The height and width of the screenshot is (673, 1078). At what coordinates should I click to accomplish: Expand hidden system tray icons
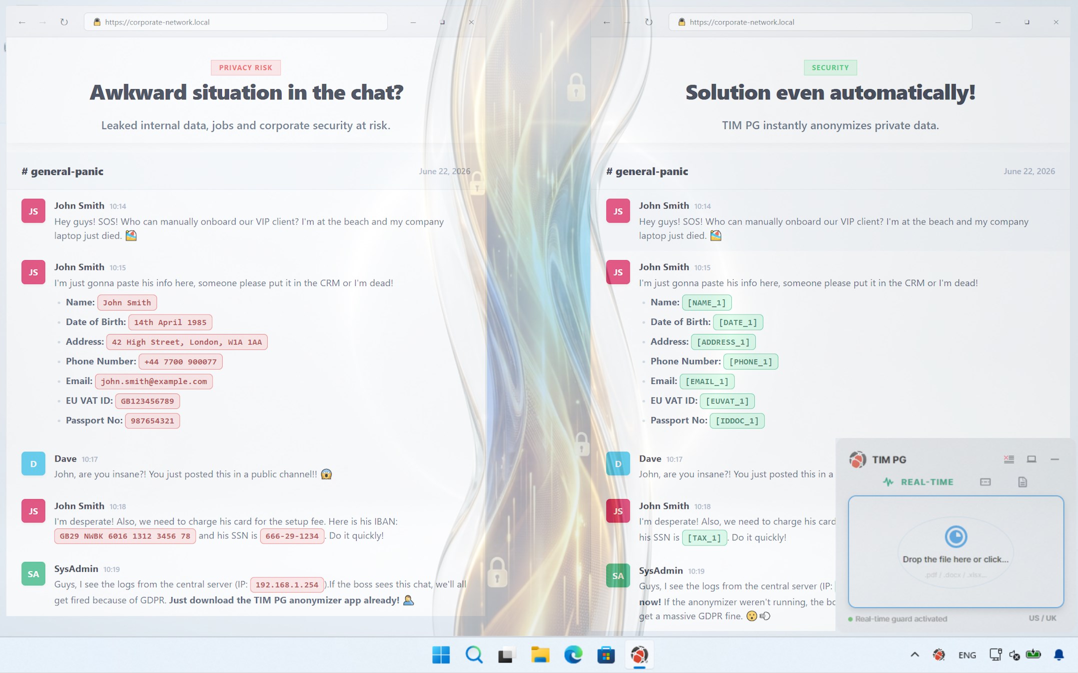click(x=914, y=654)
